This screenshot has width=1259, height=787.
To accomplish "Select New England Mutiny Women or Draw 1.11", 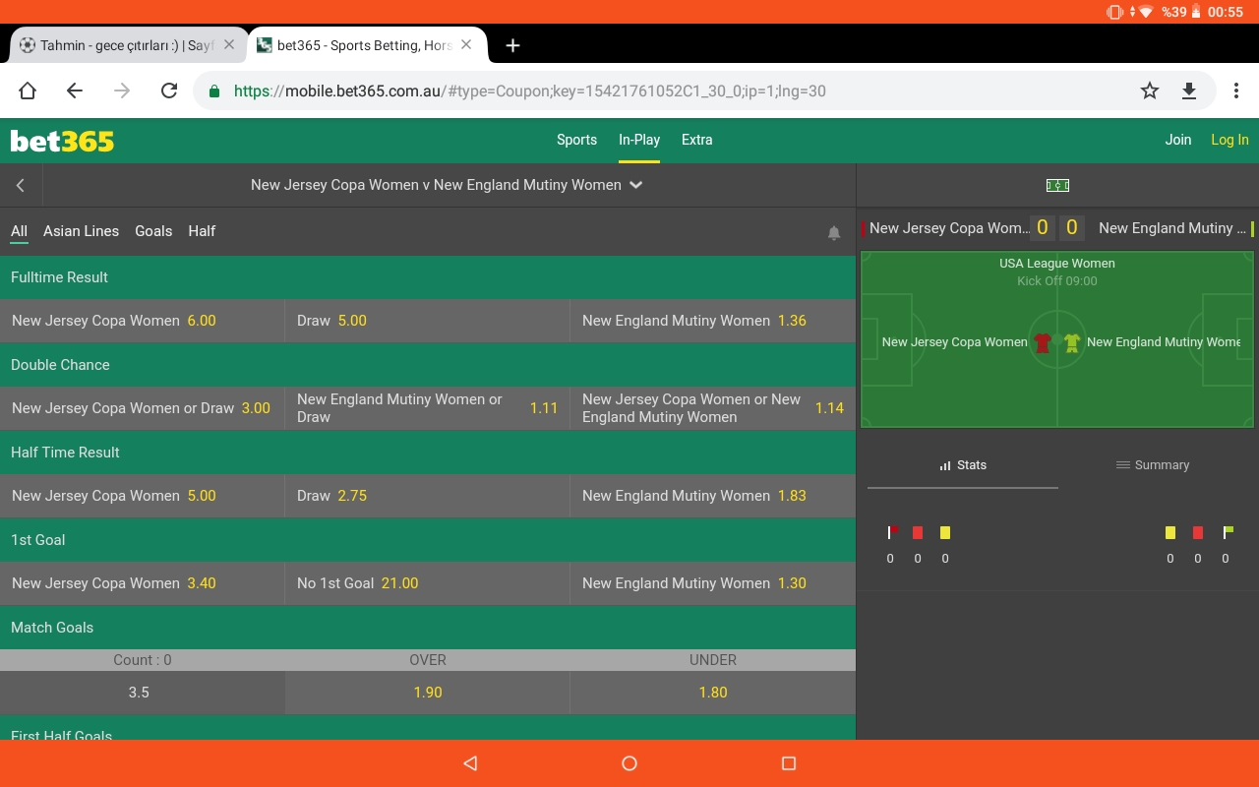I will [x=428, y=408].
